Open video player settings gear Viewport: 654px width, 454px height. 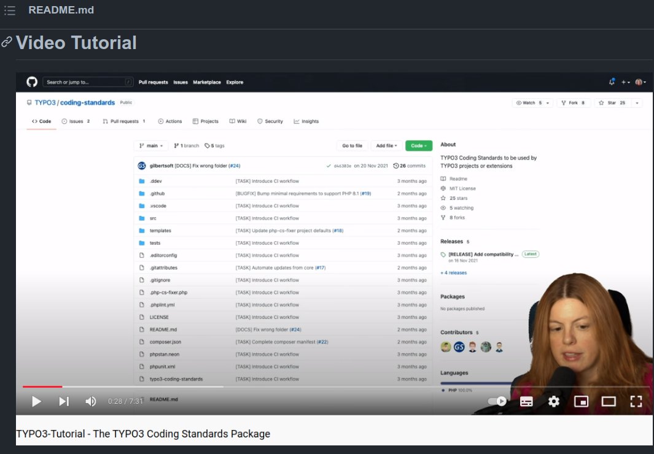553,401
